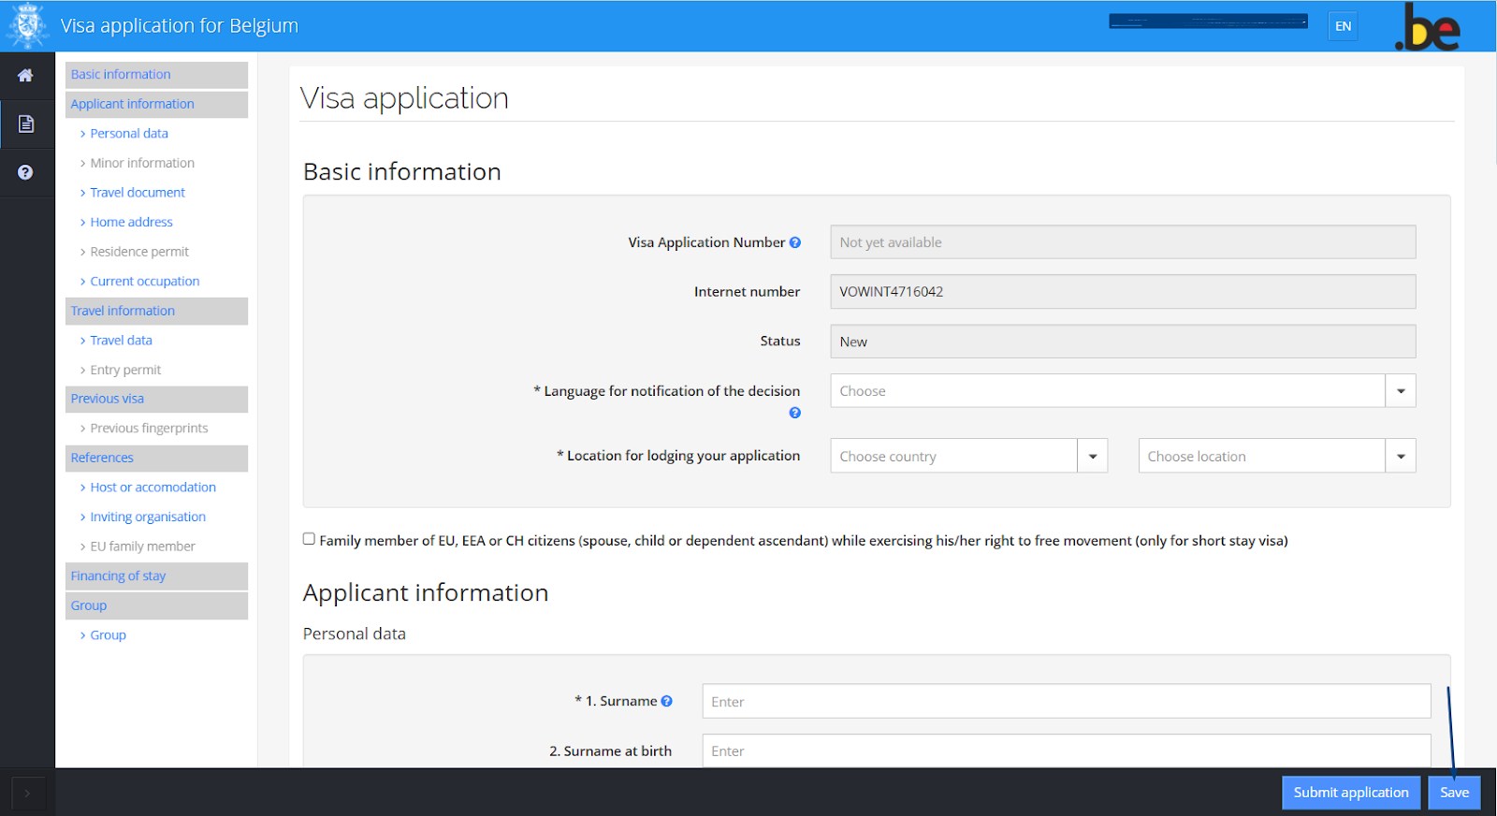Show help for language of notification
This screenshot has width=1497, height=816.
(x=795, y=413)
